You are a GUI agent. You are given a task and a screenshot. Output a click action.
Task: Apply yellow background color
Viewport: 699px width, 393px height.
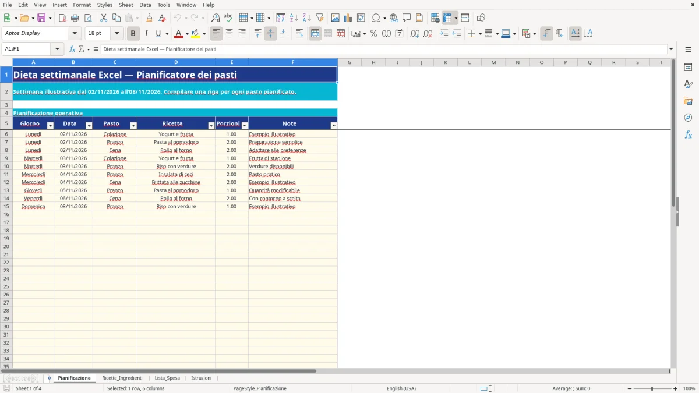(x=196, y=34)
